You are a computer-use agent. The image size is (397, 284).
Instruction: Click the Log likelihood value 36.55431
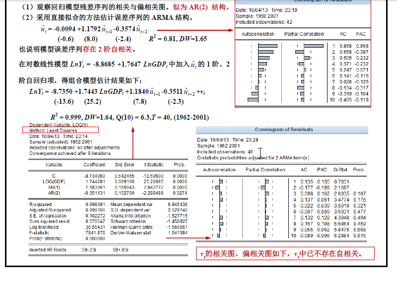point(95,227)
